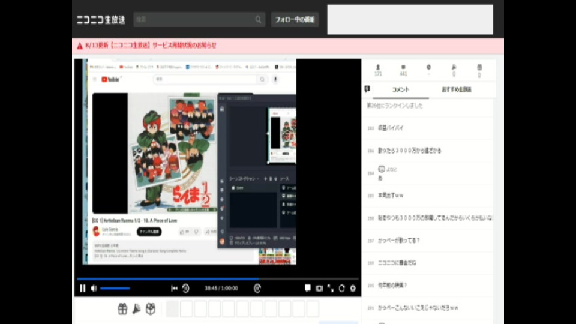
Task: Click the comment count icon showing 441
Action: point(403,67)
